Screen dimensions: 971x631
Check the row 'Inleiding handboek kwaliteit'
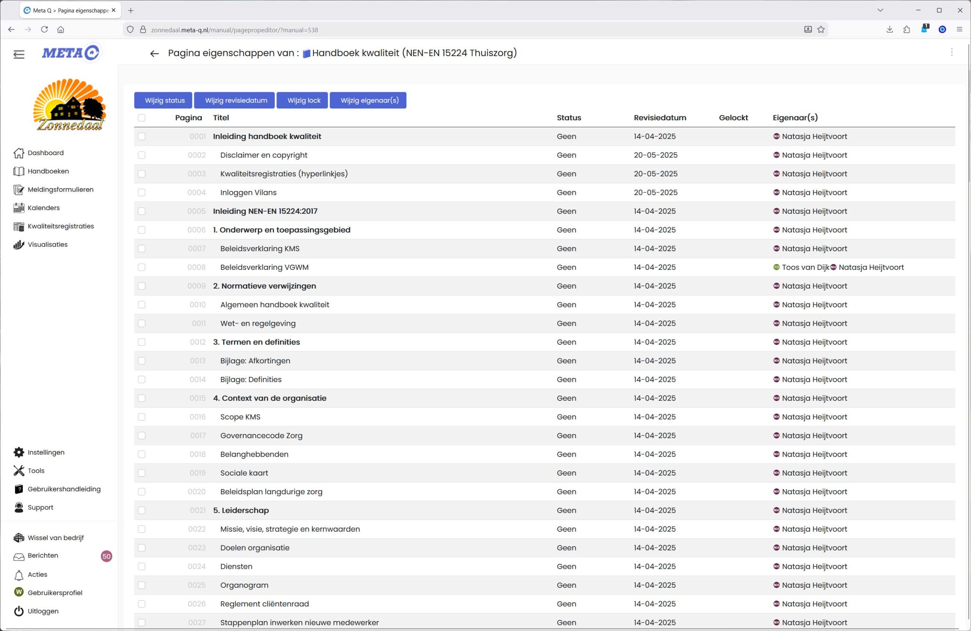pos(141,137)
